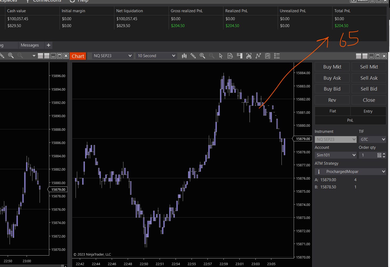Screen dimensions: 390x267
Task: Expand the GTC time-in-force dropdown
Action: (x=383, y=139)
